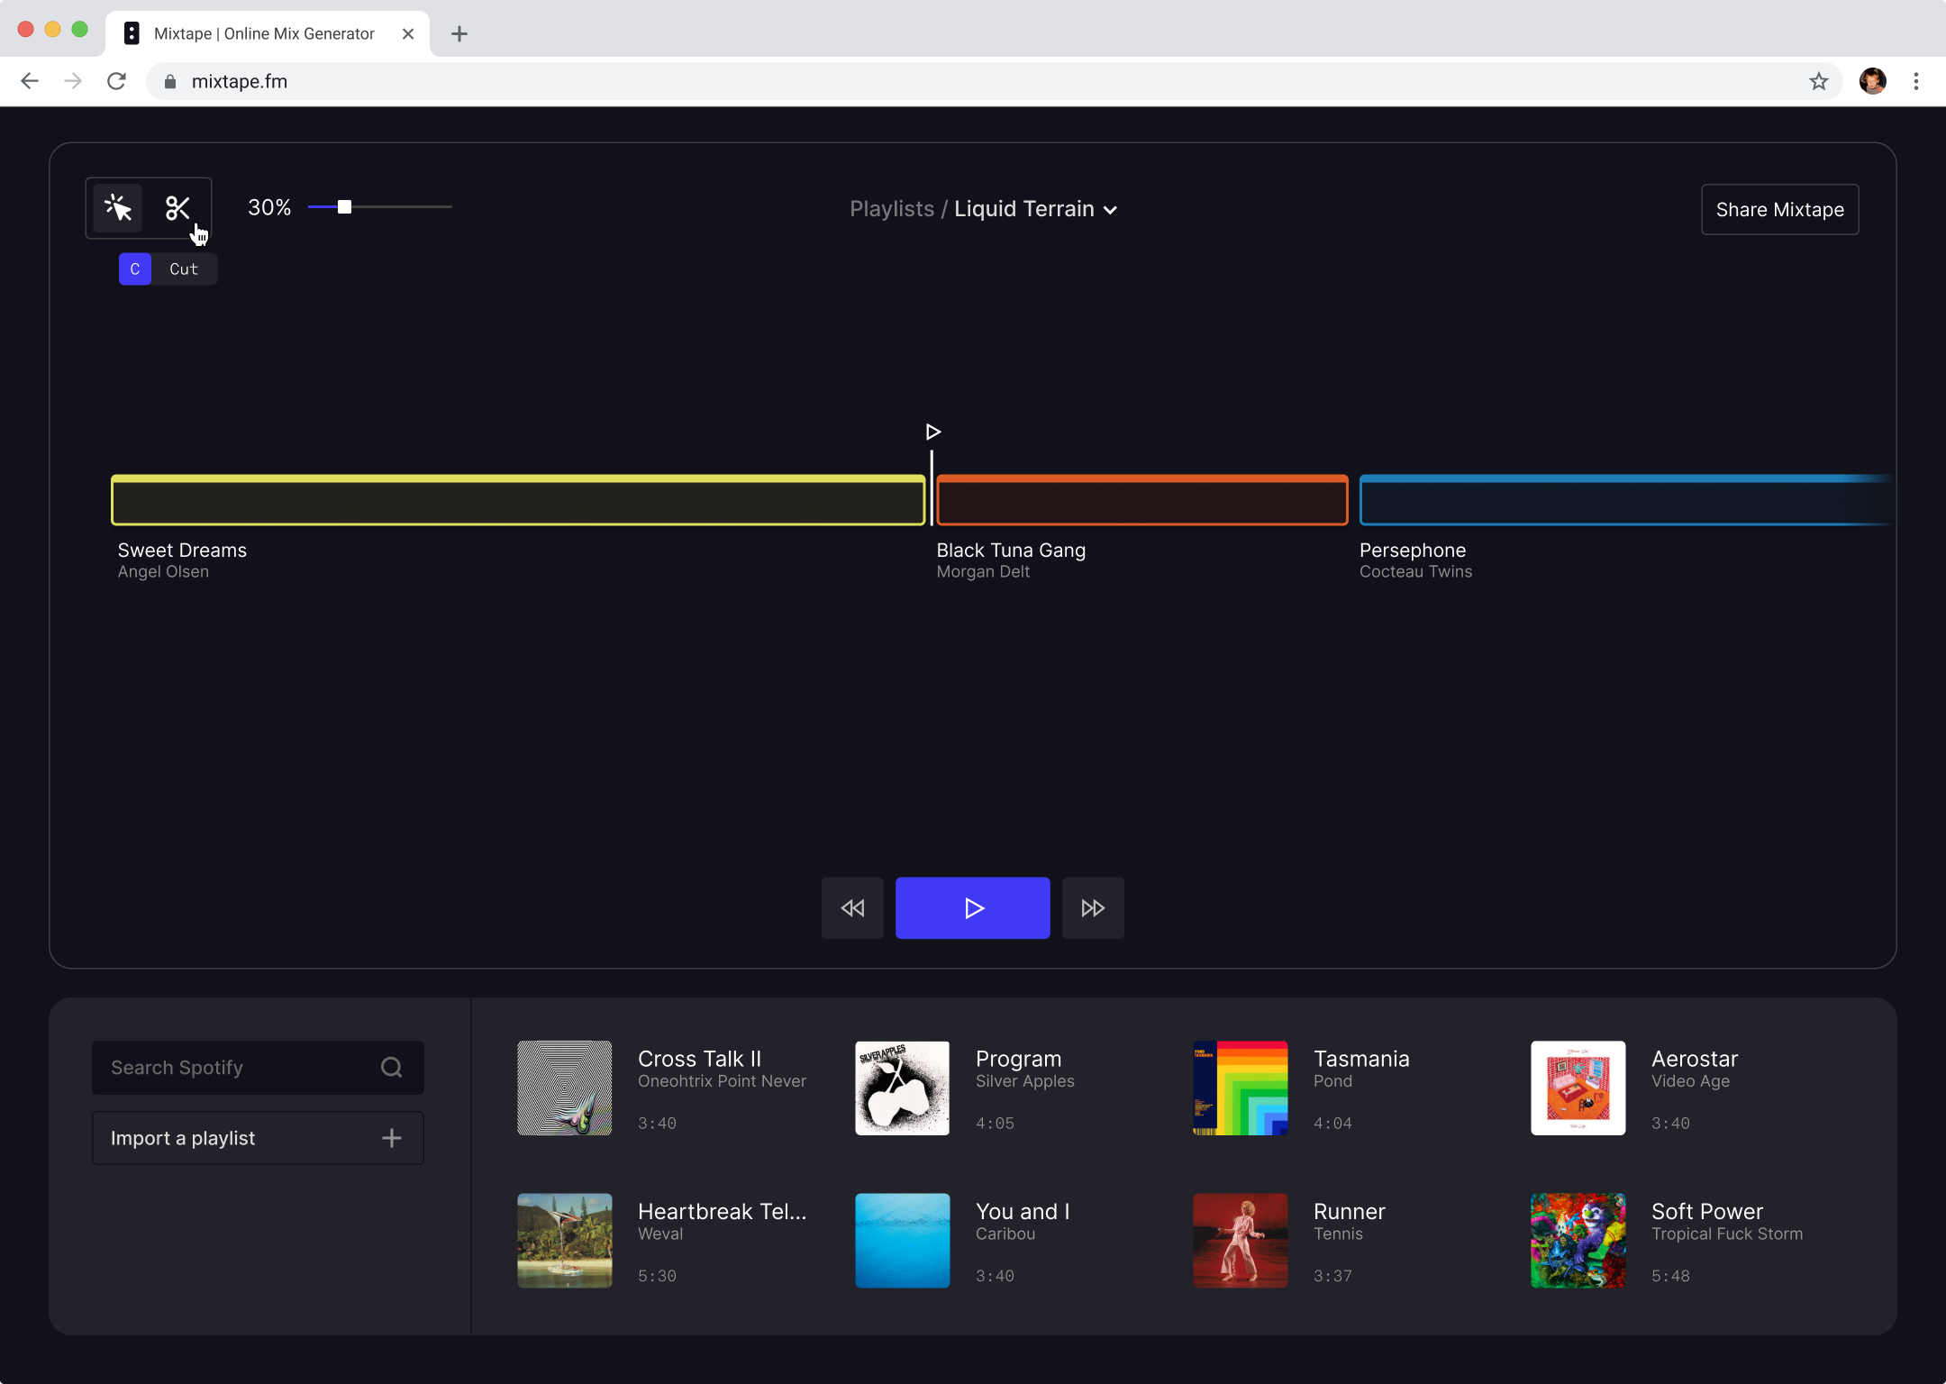Select the pointer selection tool
The width and height of the screenshot is (1946, 1384).
118,208
